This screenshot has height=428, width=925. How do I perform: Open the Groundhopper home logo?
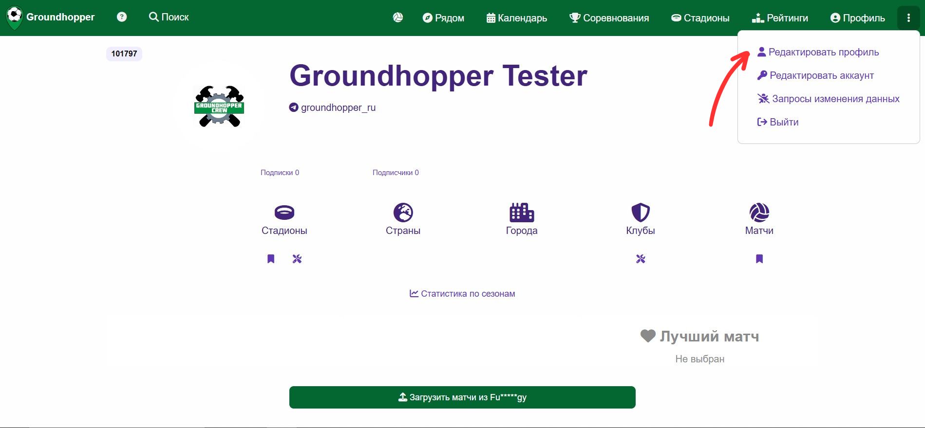pyautogui.click(x=51, y=18)
